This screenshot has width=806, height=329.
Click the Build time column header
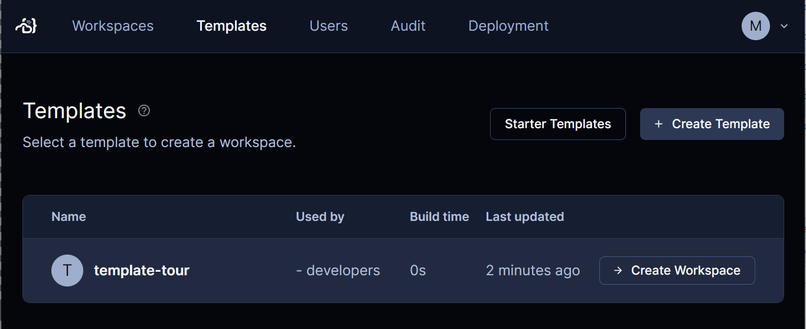439,217
